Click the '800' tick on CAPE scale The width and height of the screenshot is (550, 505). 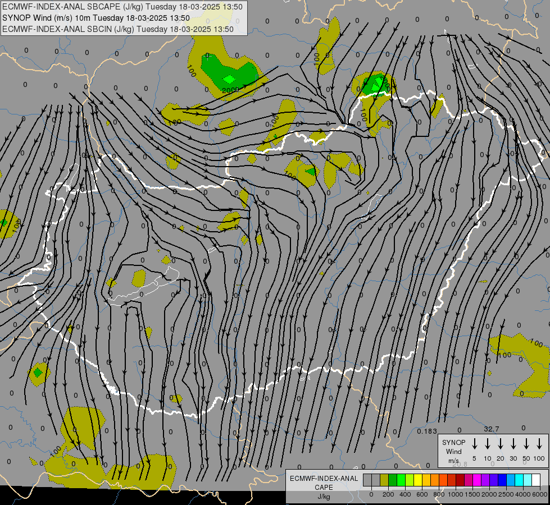[x=439, y=494]
